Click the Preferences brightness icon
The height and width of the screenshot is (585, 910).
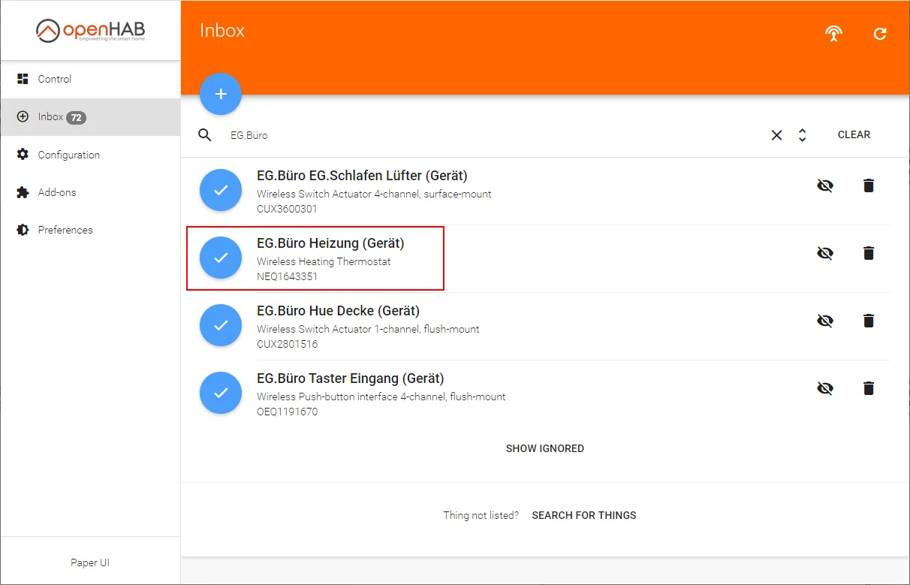tap(23, 230)
